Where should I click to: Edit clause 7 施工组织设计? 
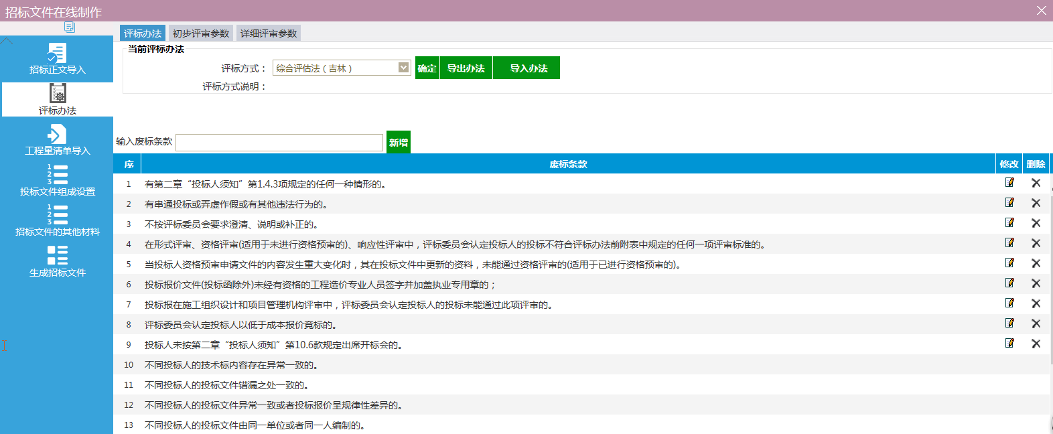coord(1009,303)
